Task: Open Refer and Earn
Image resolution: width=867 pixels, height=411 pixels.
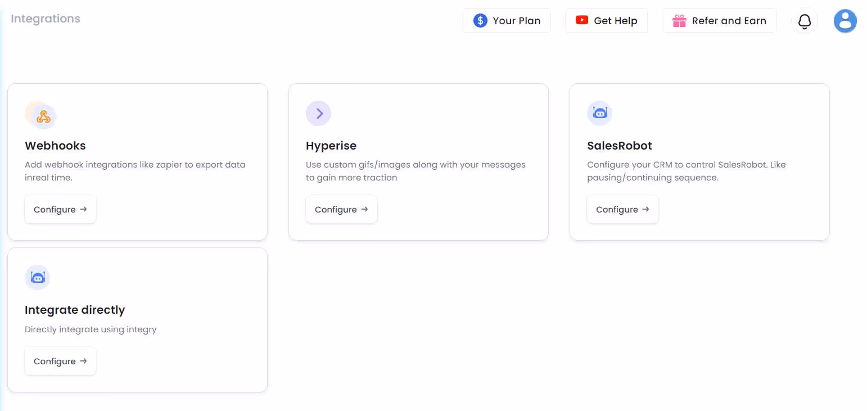Action: (x=719, y=20)
